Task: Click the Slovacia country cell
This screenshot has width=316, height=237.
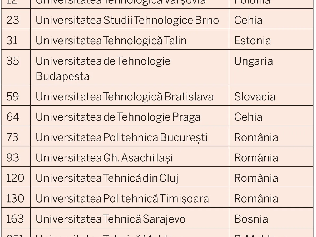Action: coord(255,97)
